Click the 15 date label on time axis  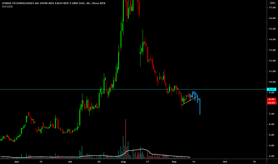tap(41, 162)
